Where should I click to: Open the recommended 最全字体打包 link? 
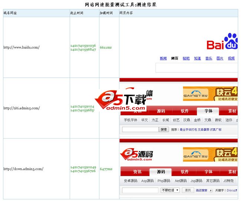pyautogui.click(x=188, y=130)
